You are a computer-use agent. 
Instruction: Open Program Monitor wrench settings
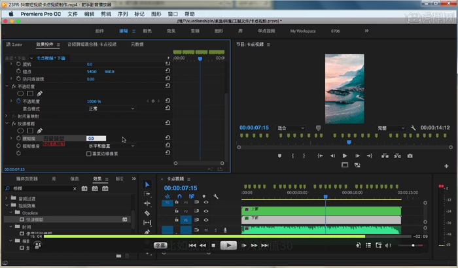[x=414, y=127]
